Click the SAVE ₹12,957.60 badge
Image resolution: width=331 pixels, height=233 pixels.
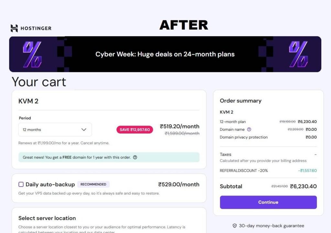tap(135, 130)
